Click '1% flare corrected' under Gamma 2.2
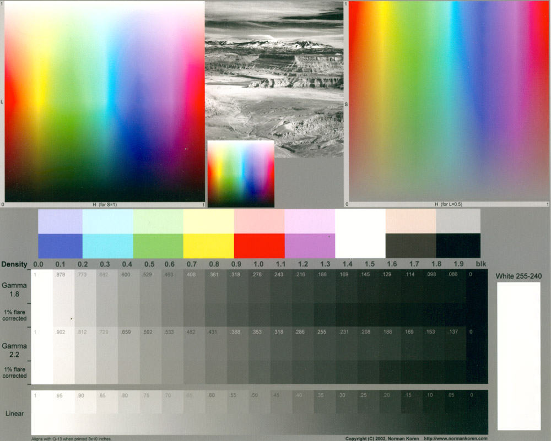Viewport: 551px width, 441px height. click(x=14, y=373)
